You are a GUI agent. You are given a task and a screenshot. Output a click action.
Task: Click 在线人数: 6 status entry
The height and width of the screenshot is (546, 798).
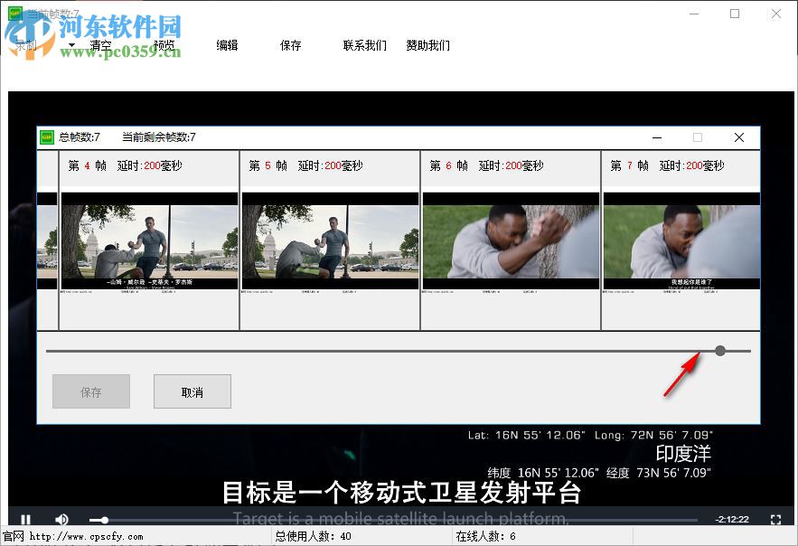(485, 536)
